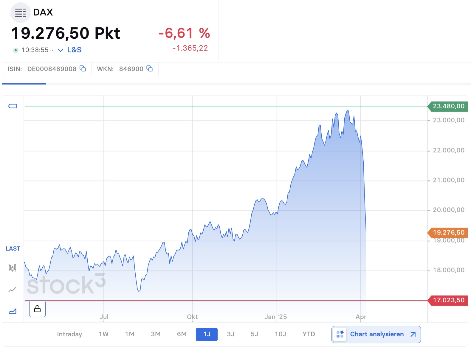Select the price label tag icon

[x=13, y=106]
